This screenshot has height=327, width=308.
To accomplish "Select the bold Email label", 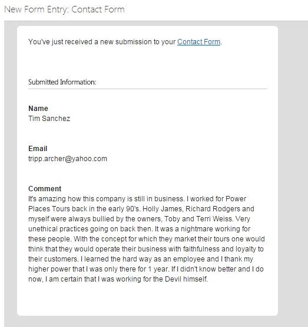I will 38,149.
